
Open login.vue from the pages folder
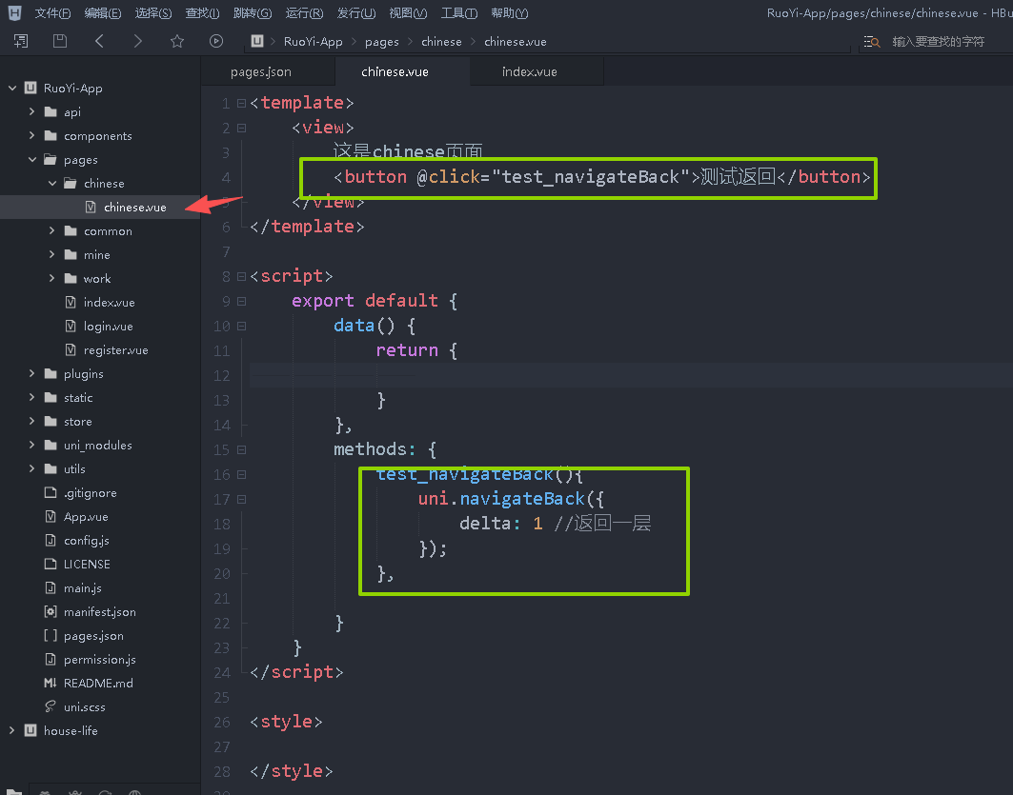click(x=107, y=327)
